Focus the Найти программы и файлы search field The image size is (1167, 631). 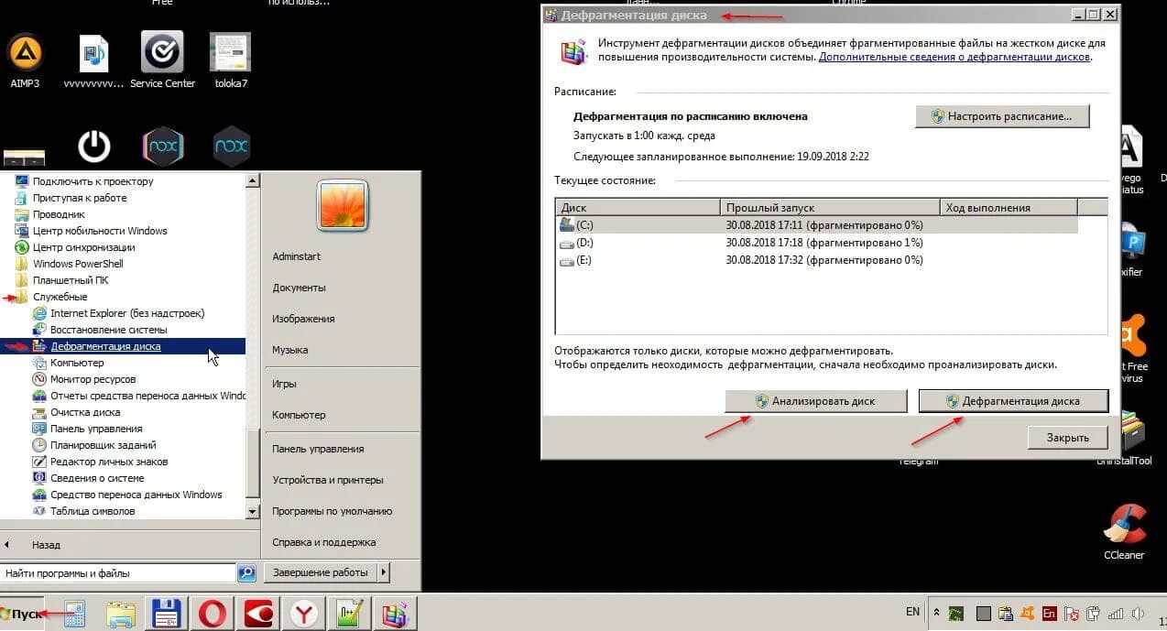click(x=118, y=573)
